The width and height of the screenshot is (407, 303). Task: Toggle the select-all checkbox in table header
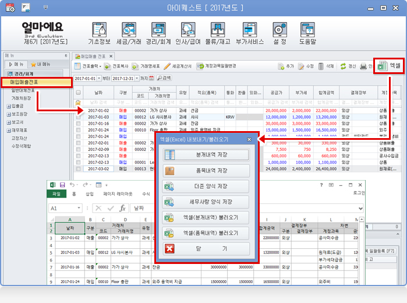pos(78,92)
